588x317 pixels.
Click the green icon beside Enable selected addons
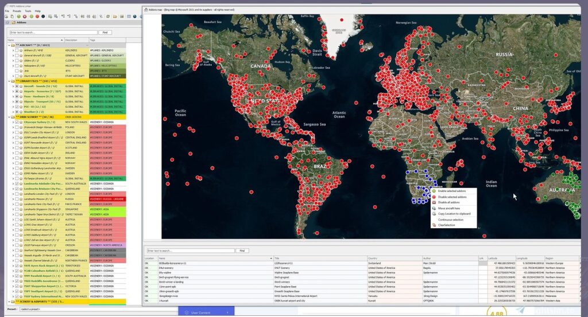tap(434, 191)
